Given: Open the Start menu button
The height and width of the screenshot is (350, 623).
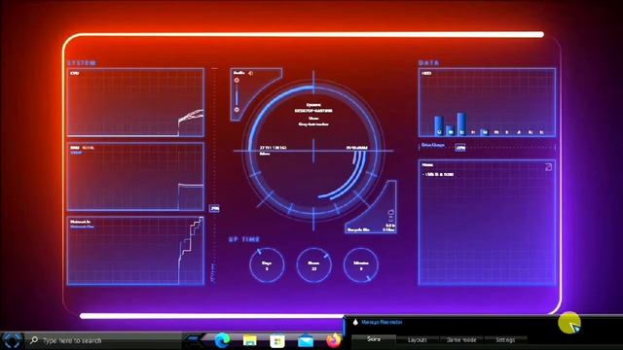Looking at the screenshot, I should [13, 340].
